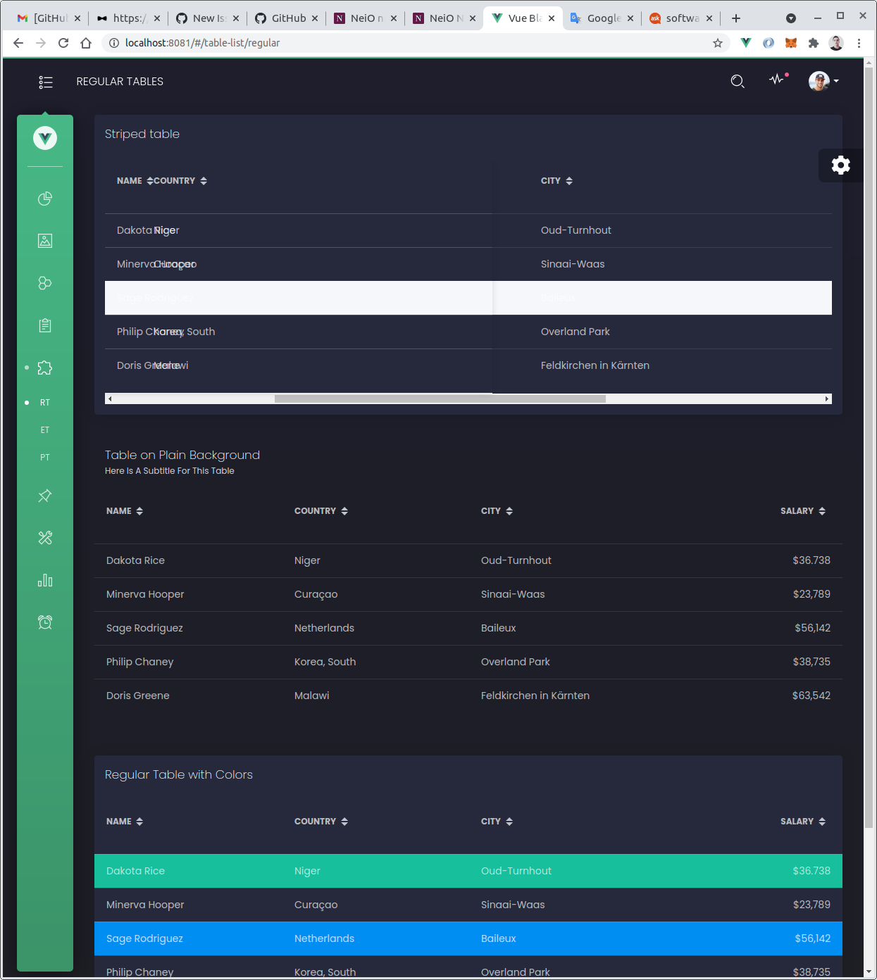Click $56,142 in plain background table
Screen dimensions: 877x980
tap(812, 628)
